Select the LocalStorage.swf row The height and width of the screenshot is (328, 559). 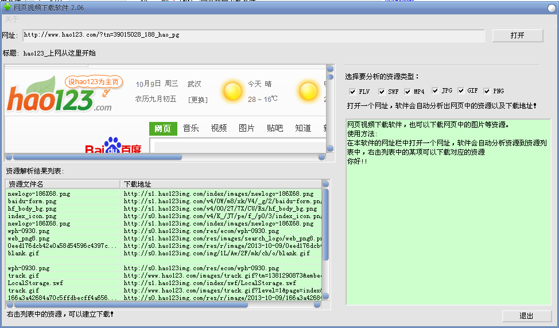pyautogui.click(x=164, y=283)
